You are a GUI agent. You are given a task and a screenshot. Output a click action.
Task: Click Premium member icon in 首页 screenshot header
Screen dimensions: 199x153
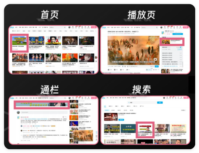tap(73, 27)
